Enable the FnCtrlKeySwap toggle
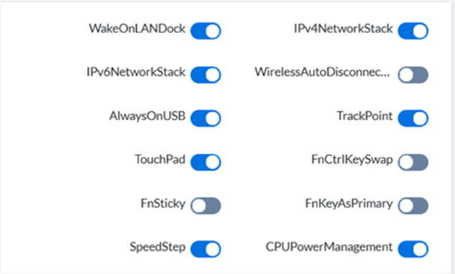Image resolution: width=455 pixels, height=274 pixels. coord(413,162)
